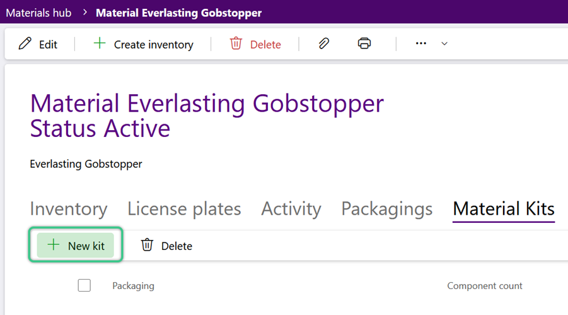Expand the toolbar chevron dropdown
The height and width of the screenshot is (315, 568).
444,44
